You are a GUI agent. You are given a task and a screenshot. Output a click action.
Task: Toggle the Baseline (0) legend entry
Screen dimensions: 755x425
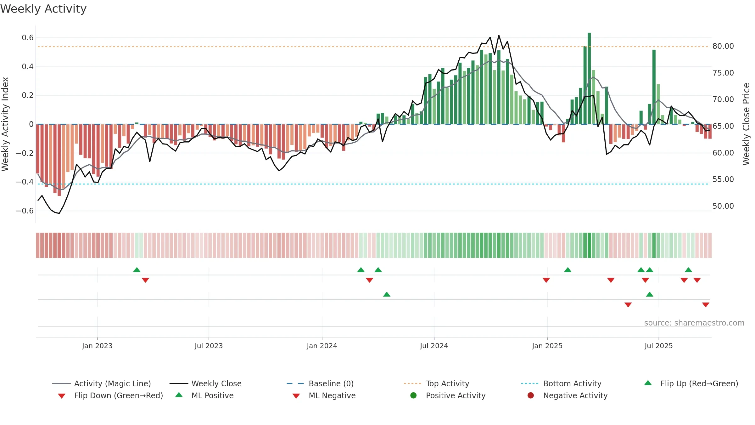[x=320, y=383]
